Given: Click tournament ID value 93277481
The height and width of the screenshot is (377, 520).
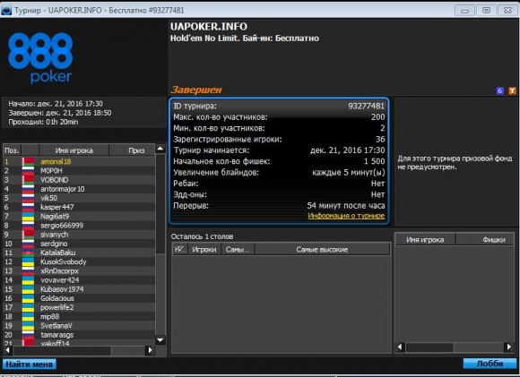Looking at the screenshot, I should (367, 106).
